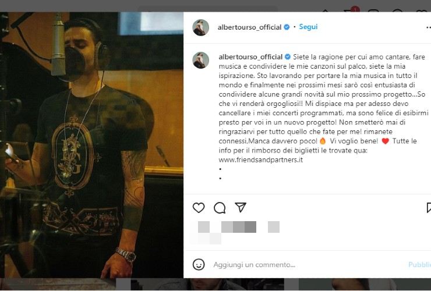Share the post with paper plane icon
The width and height of the screenshot is (431, 291).
pos(241,207)
